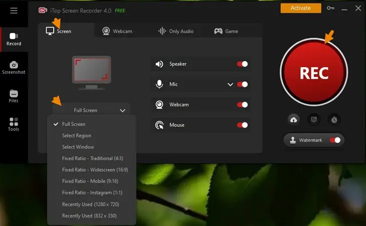Click the cloud upload icon below REC
366x226 pixels.
point(293,120)
